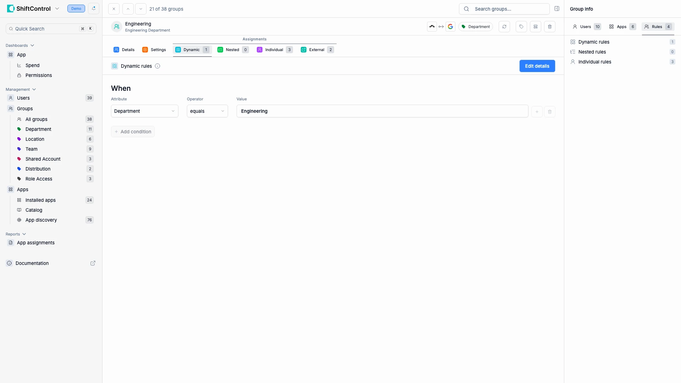Viewport: 681px width, 383px height.
Task: Open the tag icon in group toolbar
Action: pos(521,26)
